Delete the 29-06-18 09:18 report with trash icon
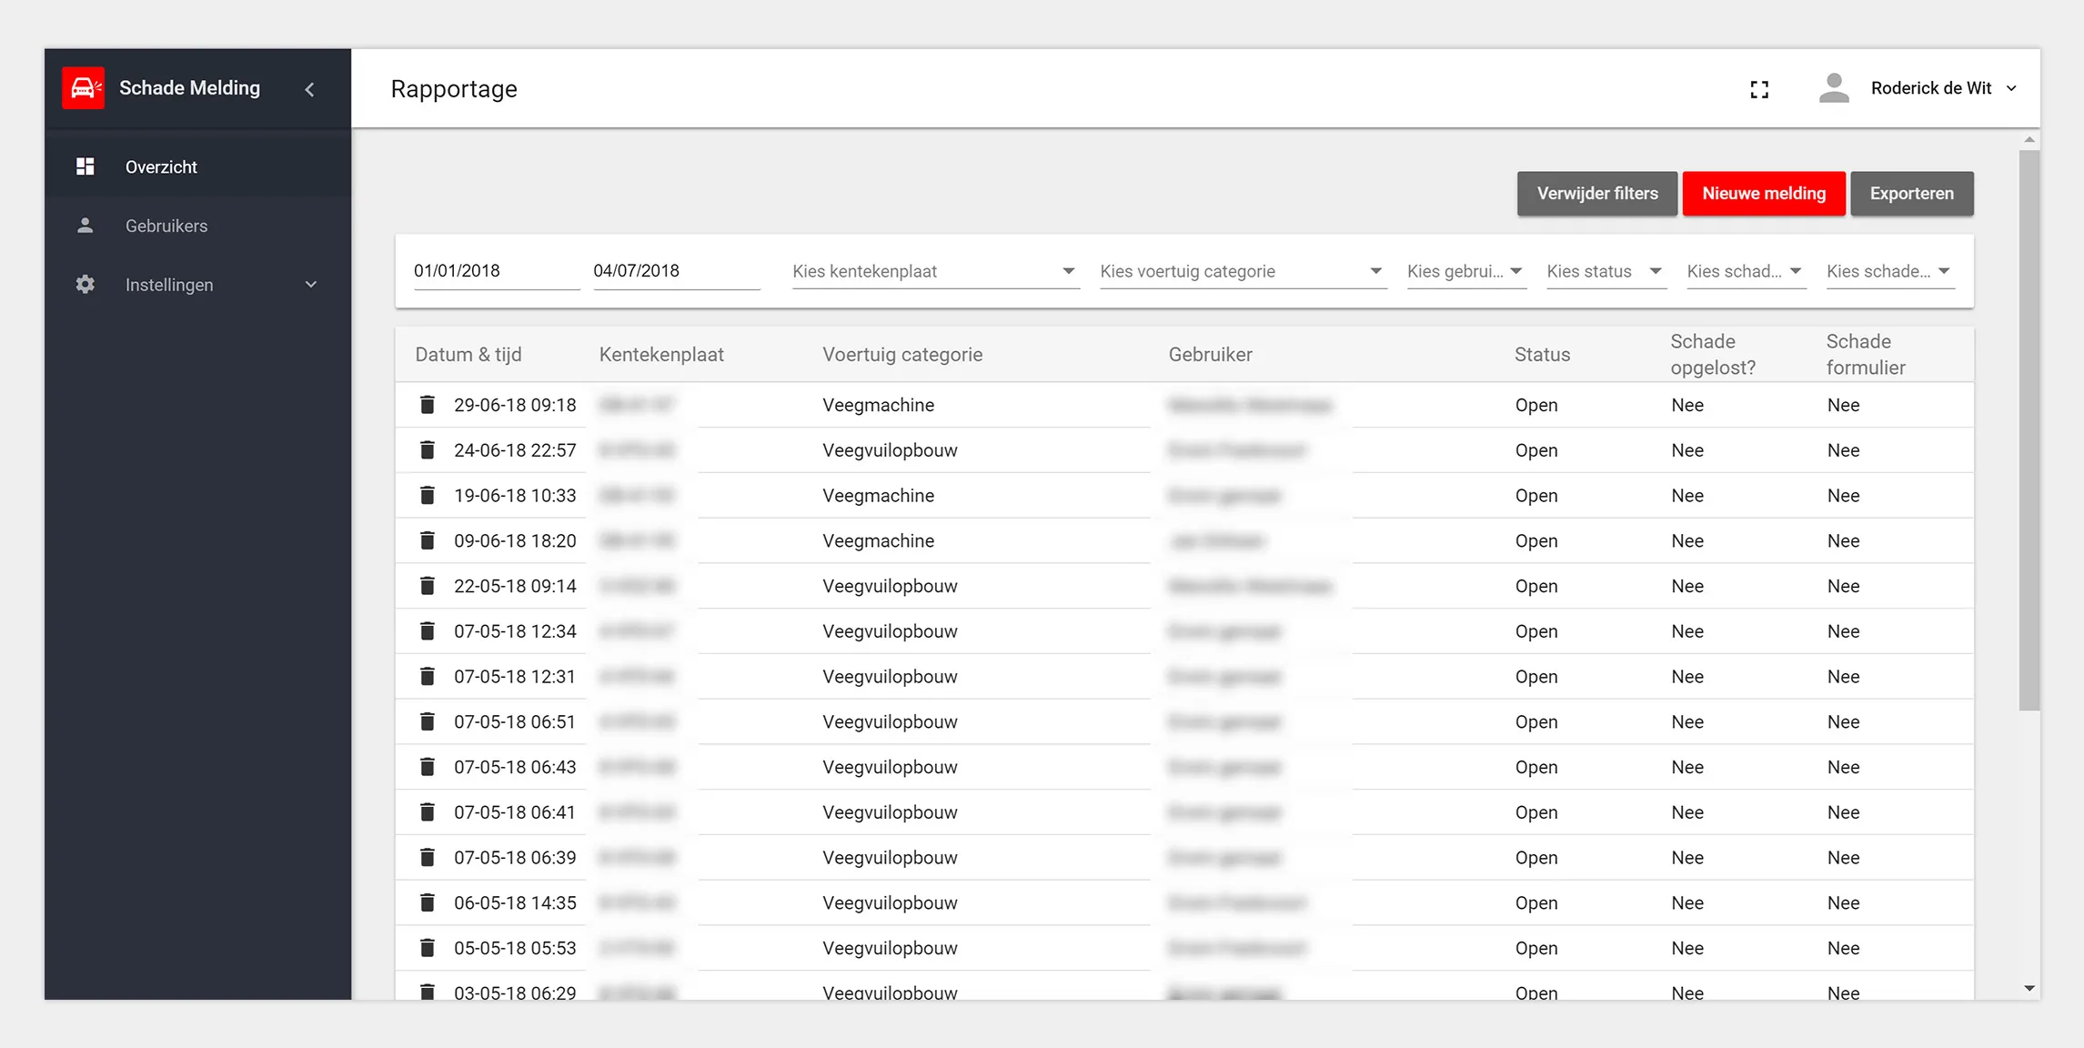 tap(427, 405)
